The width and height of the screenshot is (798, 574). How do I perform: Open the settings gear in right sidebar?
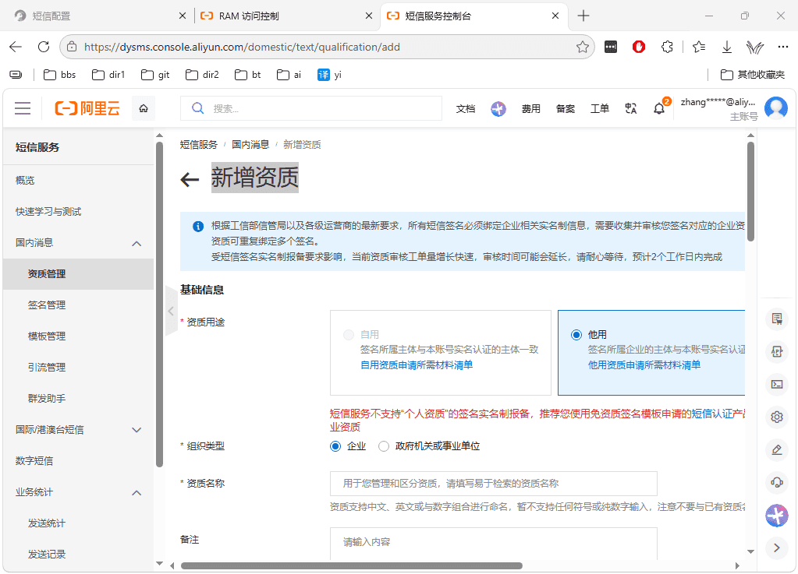coord(777,417)
